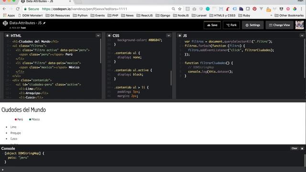This screenshot has height=172, width=306.
Task: Open the HTML5 y CSS3 bookmarks folder
Action: [x=222, y=15]
